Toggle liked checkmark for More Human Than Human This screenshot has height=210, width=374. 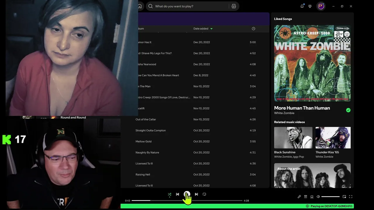point(348,110)
